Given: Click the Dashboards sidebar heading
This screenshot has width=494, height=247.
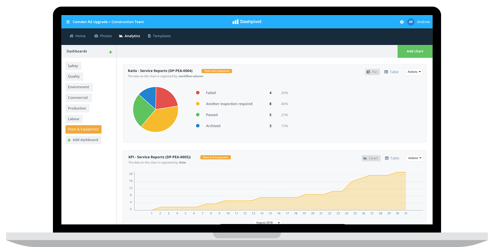Looking at the screenshot, I should (77, 51).
